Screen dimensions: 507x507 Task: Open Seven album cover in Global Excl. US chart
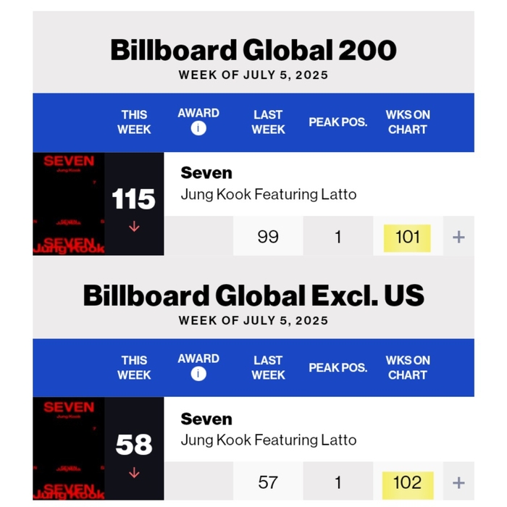(x=69, y=448)
